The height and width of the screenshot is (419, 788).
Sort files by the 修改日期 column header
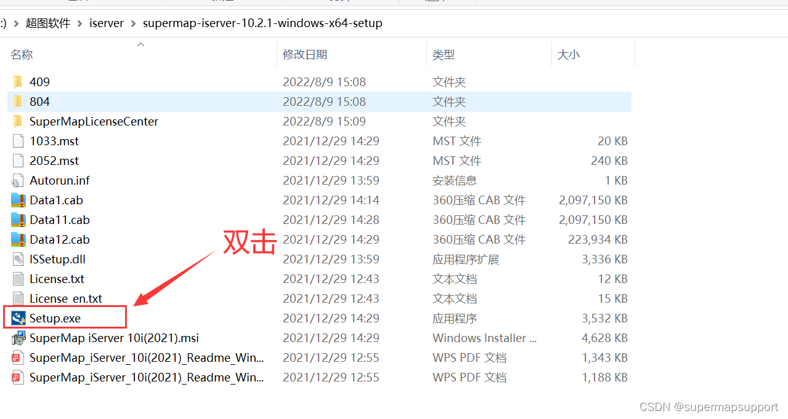pyautogui.click(x=304, y=54)
